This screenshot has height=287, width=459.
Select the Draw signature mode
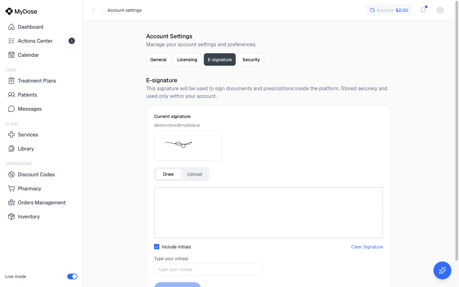168,174
